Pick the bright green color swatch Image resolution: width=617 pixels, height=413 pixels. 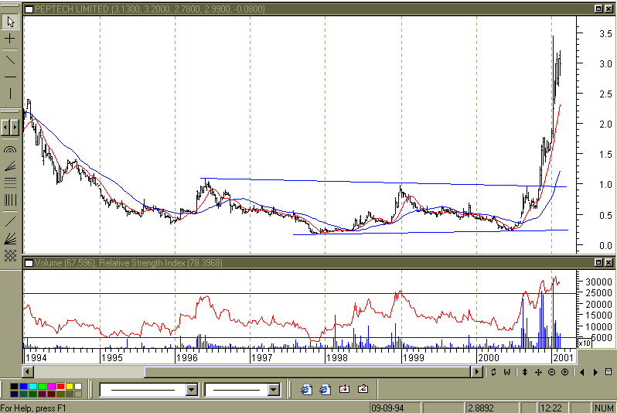click(42, 386)
